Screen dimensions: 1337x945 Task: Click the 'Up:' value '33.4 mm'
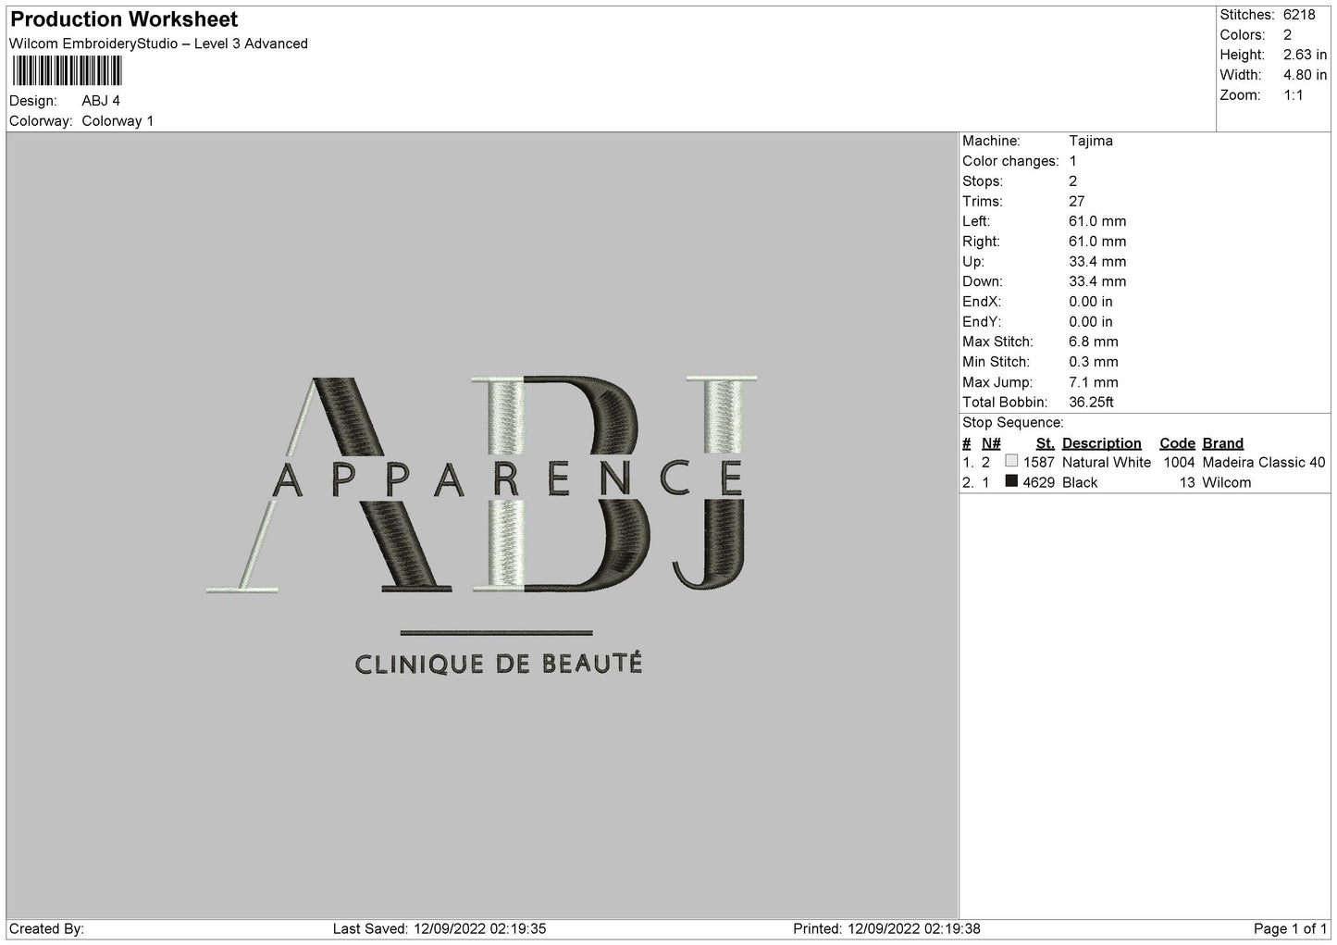point(1097,261)
